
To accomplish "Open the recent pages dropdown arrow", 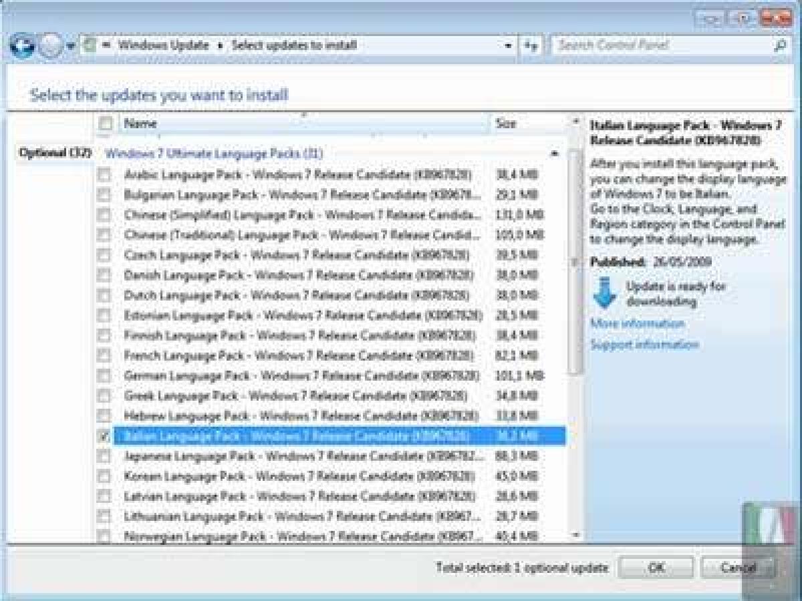I will coord(71,47).
